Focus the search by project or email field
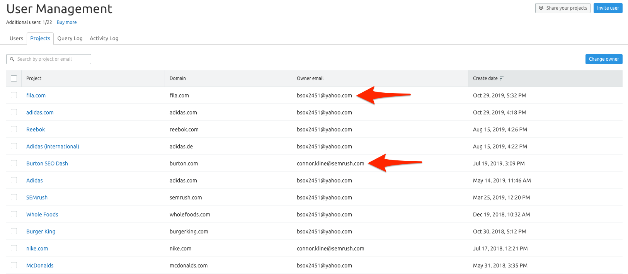This screenshot has width=628, height=274. [49, 59]
